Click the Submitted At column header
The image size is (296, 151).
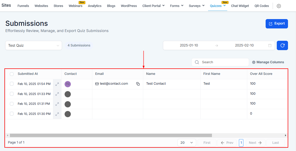28,74
